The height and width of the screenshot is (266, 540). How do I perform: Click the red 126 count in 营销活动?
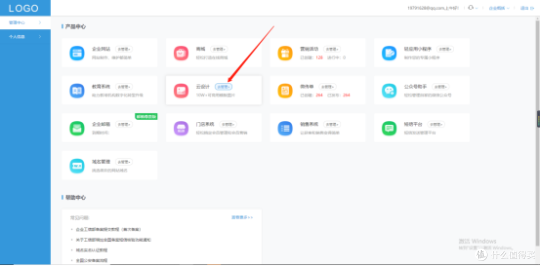point(319,57)
